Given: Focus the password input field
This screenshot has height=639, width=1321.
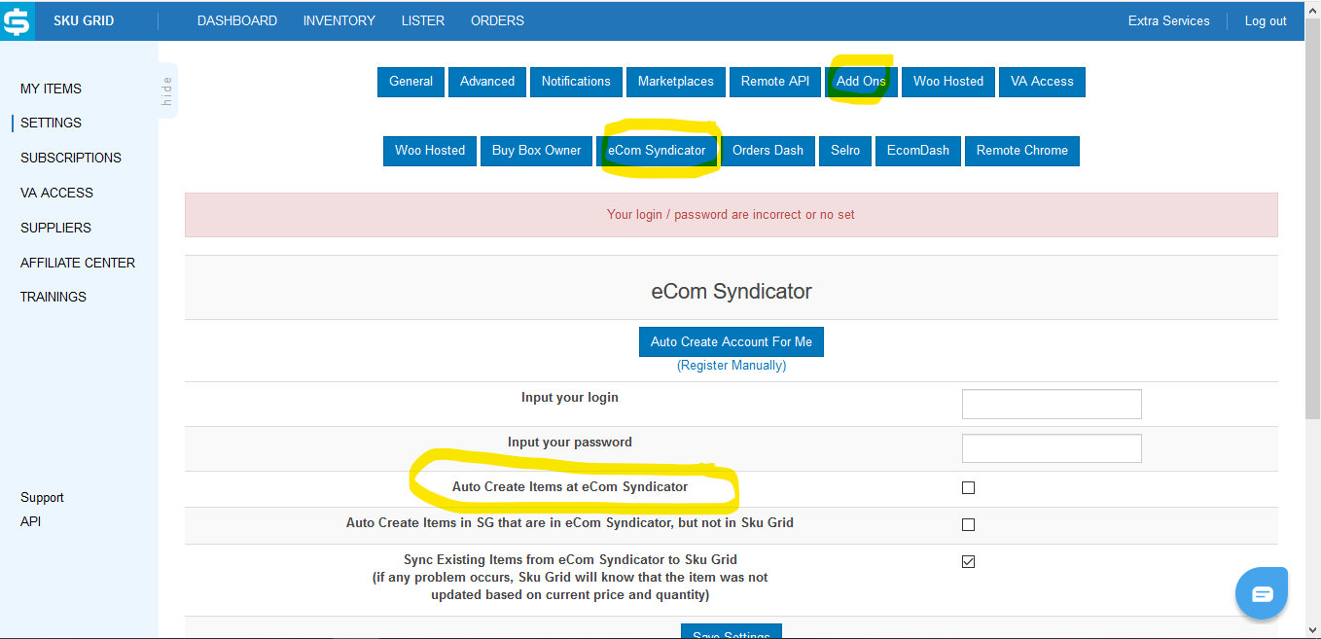Looking at the screenshot, I should (x=1052, y=448).
